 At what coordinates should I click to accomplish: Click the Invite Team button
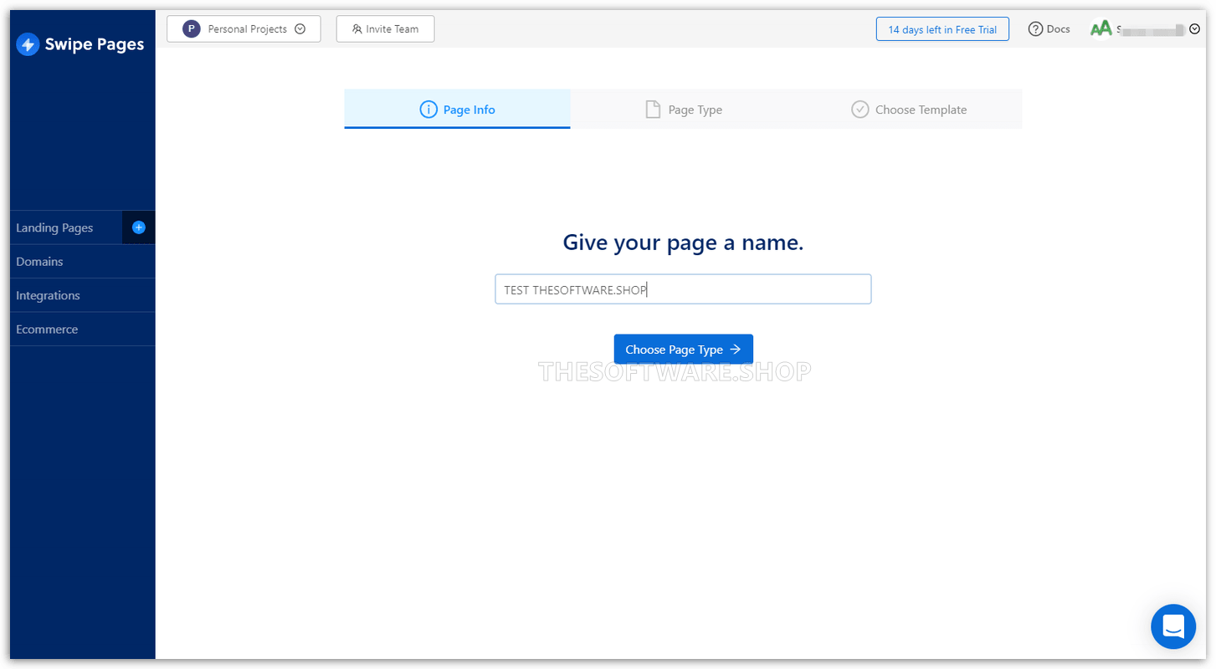click(385, 29)
